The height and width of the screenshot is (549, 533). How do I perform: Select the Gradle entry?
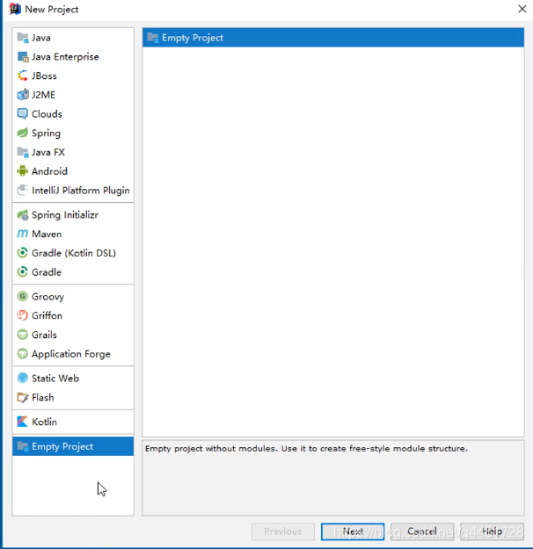[73, 272]
